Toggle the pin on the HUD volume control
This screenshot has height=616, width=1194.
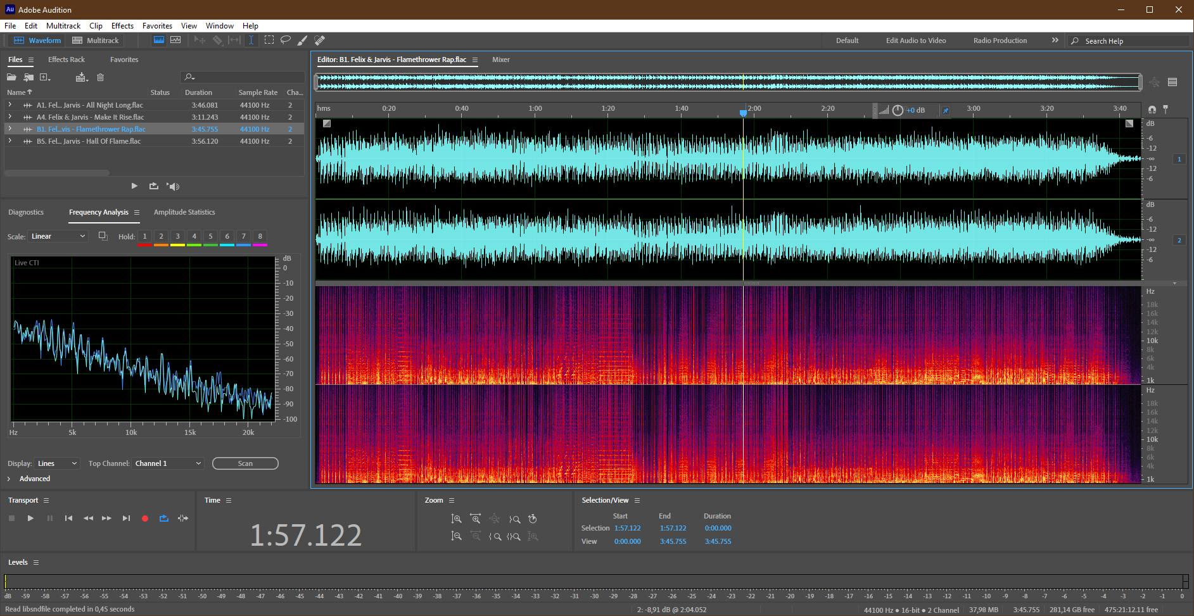pyautogui.click(x=946, y=110)
